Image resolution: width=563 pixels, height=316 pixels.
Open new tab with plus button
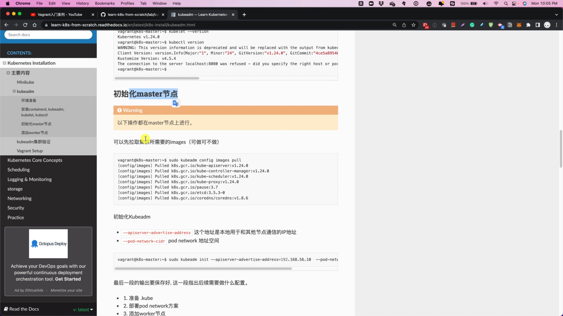[244, 15]
